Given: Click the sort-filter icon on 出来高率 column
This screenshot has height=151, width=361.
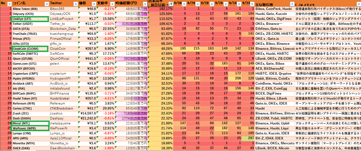Looking at the screenshot, I should (x=170, y=4).
